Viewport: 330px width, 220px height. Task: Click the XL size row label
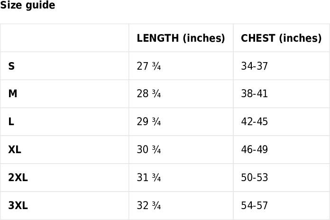[x=15, y=149]
